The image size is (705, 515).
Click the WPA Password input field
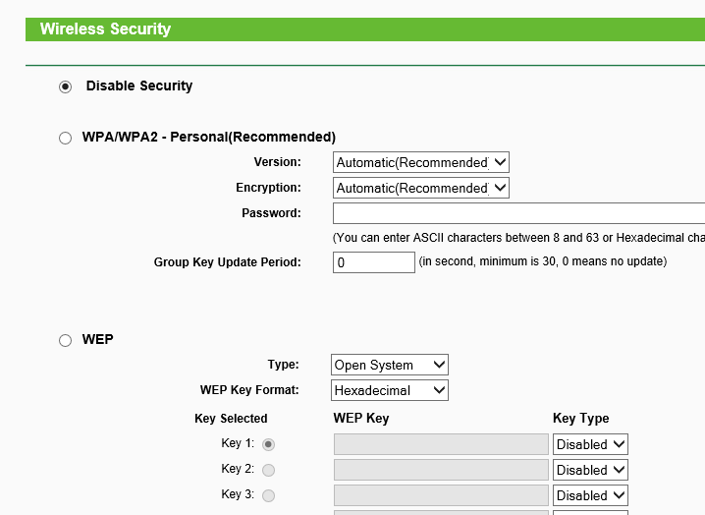pos(518,213)
